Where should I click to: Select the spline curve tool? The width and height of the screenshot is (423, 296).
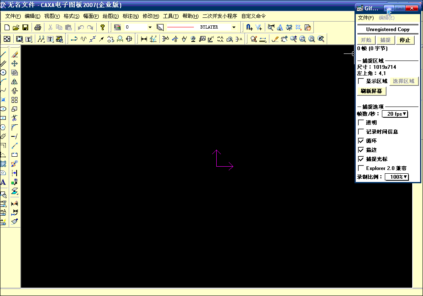(x=3, y=91)
